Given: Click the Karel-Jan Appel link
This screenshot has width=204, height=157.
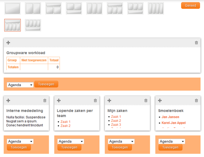Looking at the screenshot, I should [173, 123].
